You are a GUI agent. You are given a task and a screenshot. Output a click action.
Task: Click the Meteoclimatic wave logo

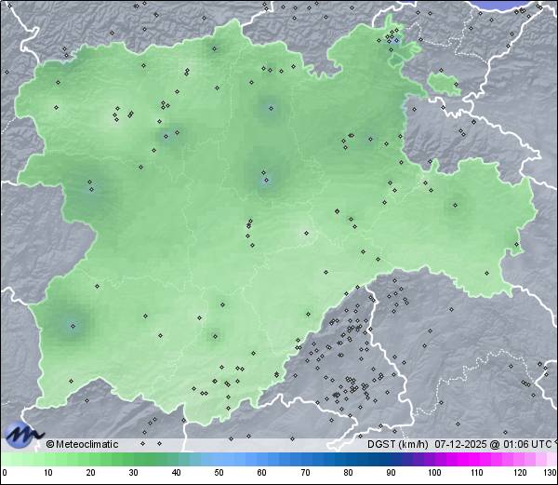(22, 434)
